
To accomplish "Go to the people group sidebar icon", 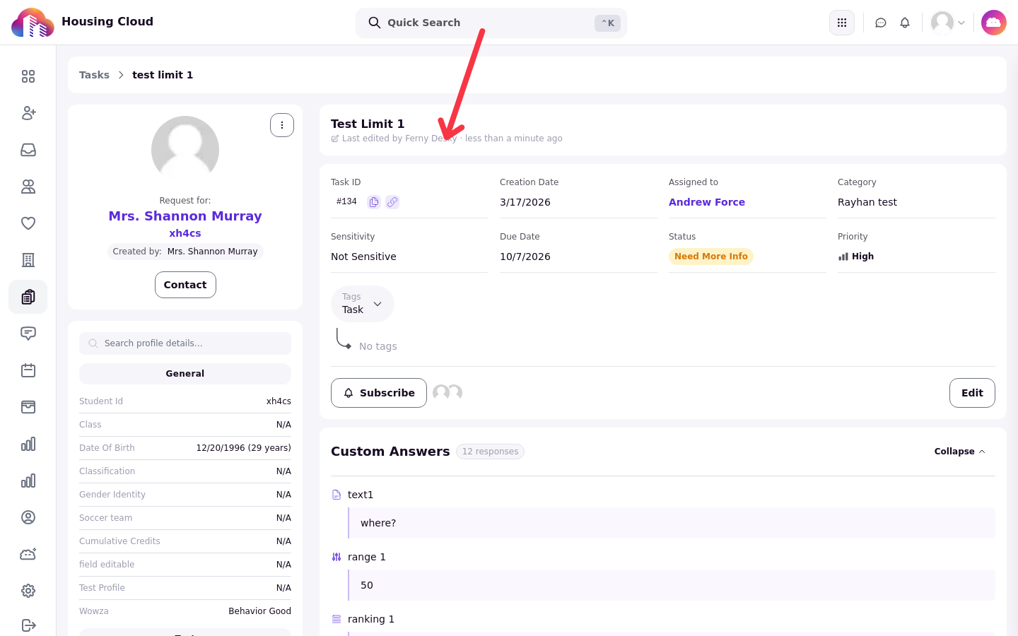I will pyautogui.click(x=28, y=187).
